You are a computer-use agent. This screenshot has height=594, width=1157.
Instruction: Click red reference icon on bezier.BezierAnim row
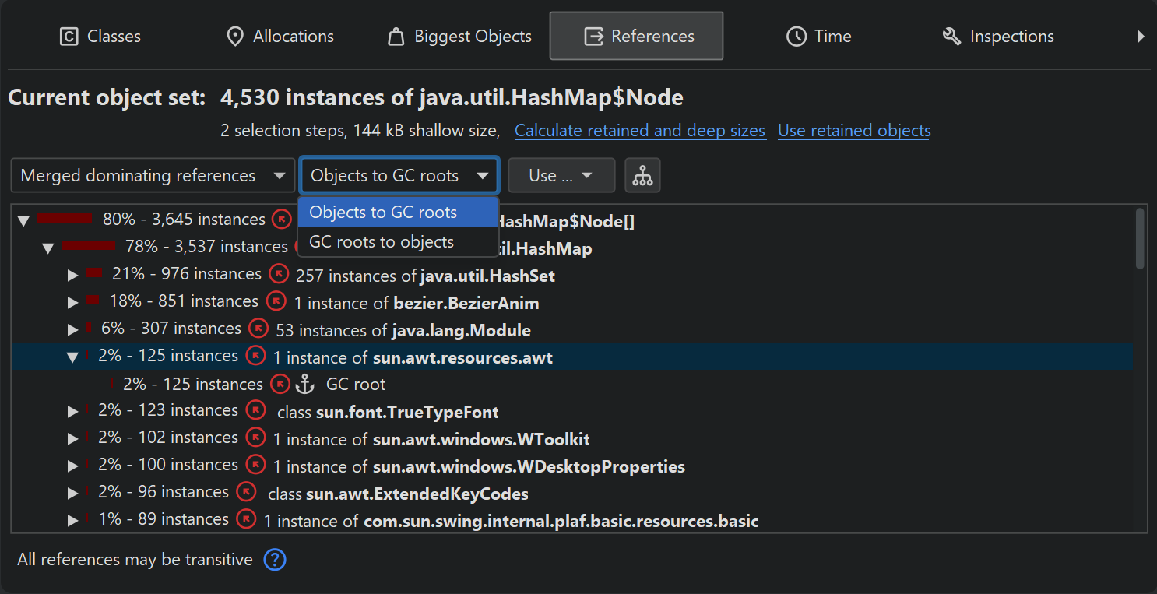point(276,301)
